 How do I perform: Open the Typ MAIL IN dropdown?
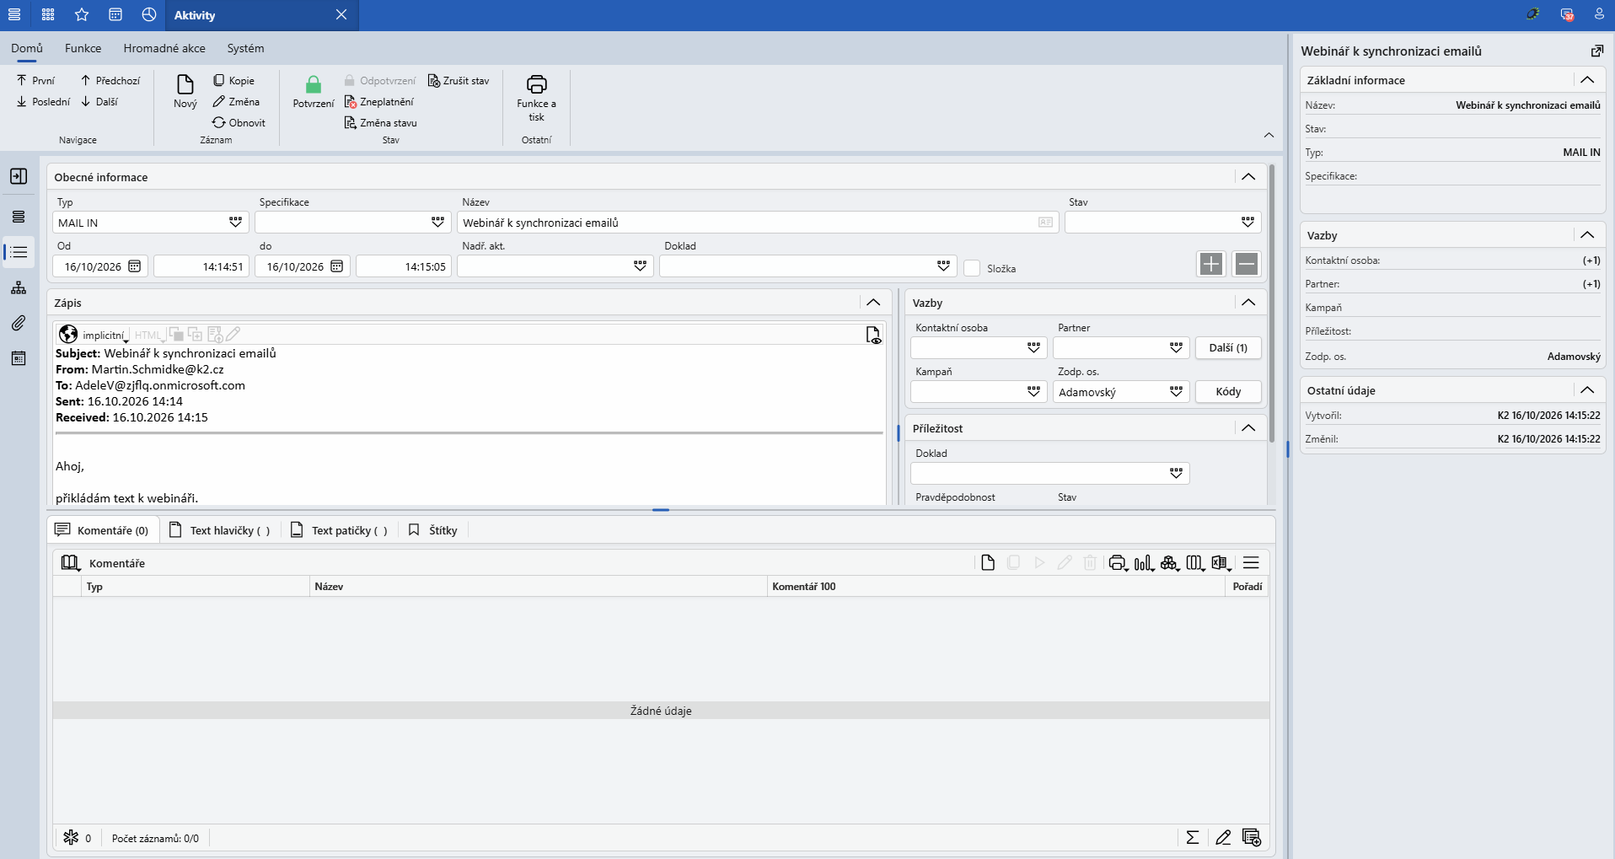(x=235, y=222)
